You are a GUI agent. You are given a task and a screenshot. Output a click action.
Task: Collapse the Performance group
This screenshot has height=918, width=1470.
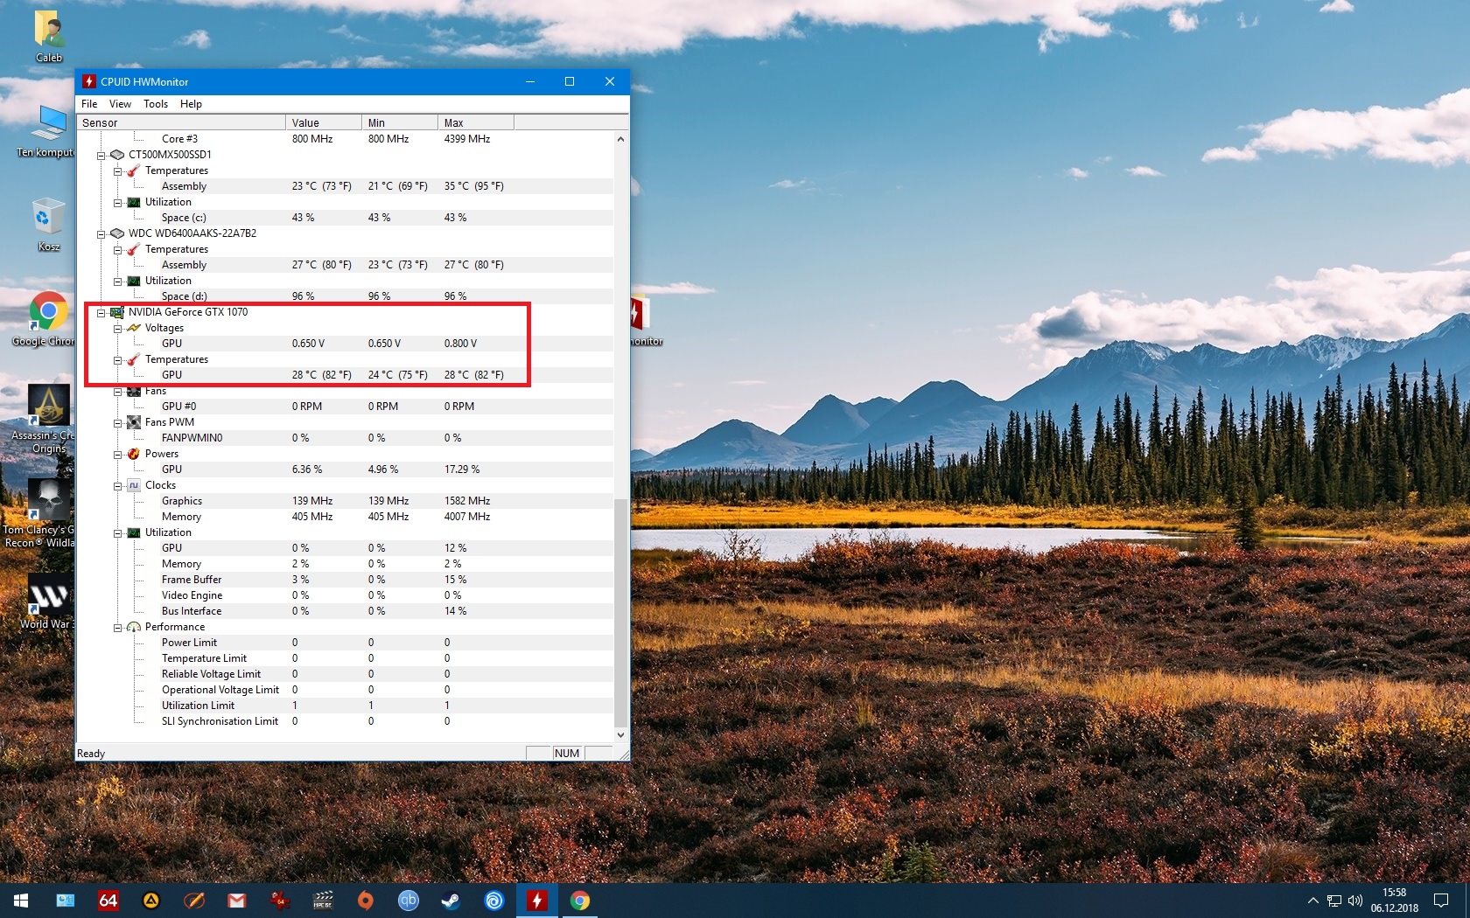click(117, 627)
